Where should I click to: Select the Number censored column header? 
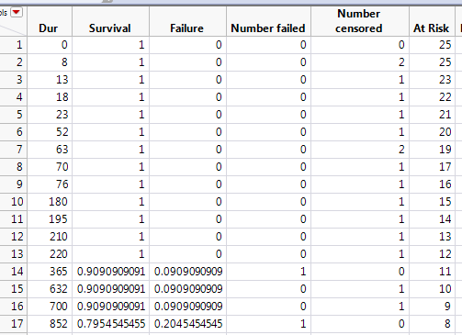(360, 21)
